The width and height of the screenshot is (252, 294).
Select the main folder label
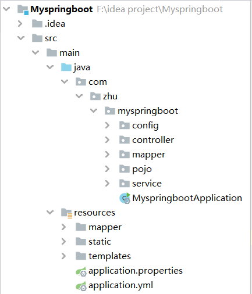[x=69, y=53]
